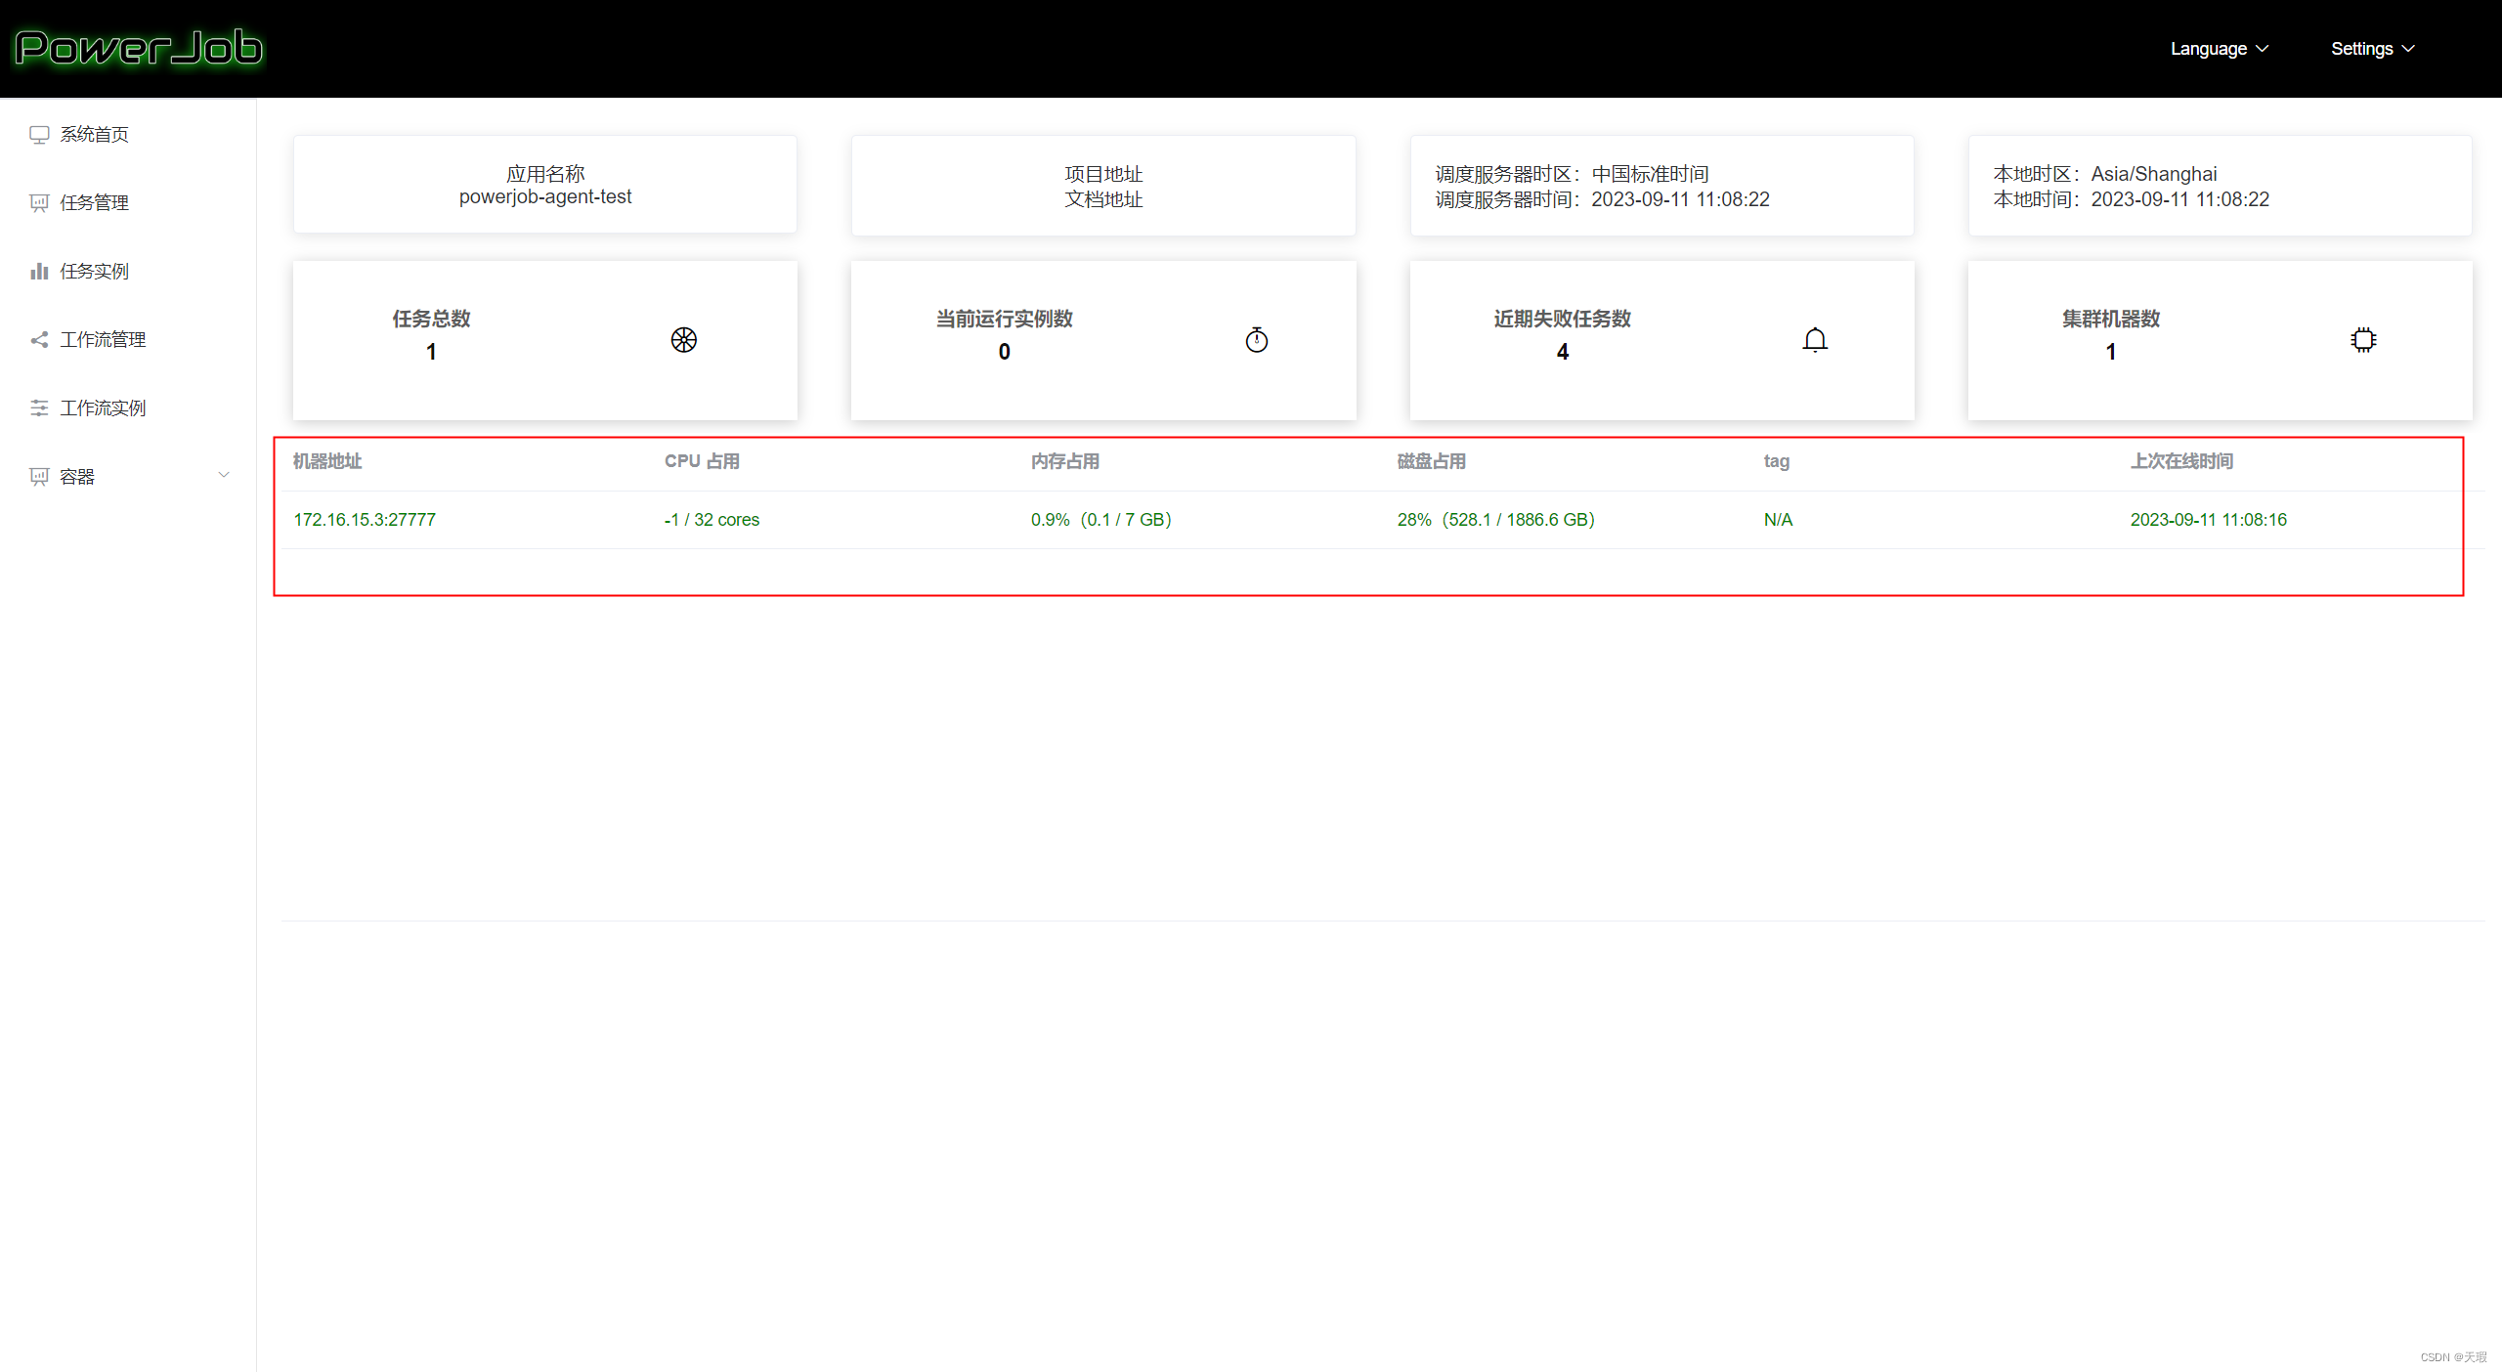Open the Language dropdown

pos(2219,49)
